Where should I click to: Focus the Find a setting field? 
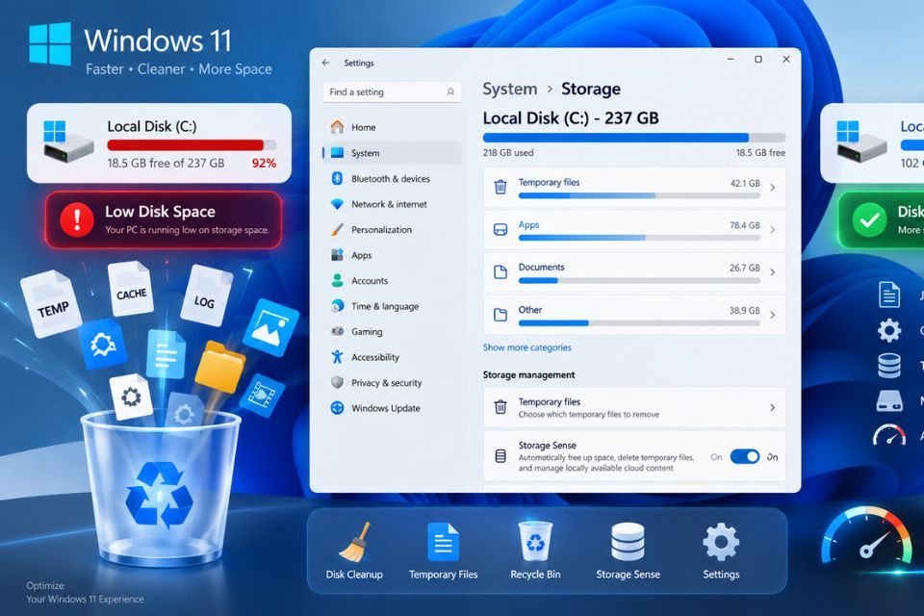click(392, 92)
